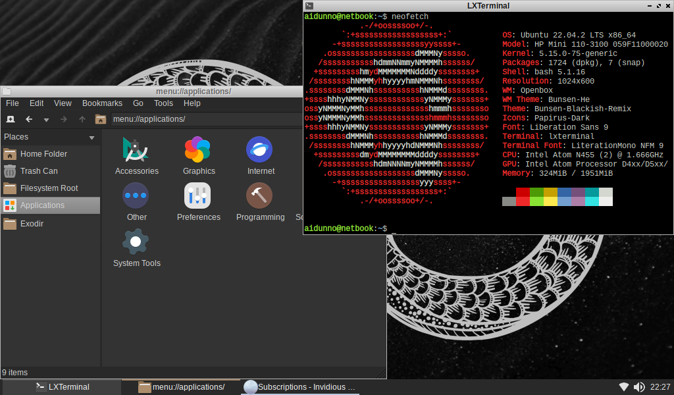Select Home Folder in Places
Screen dimensions: 674x395
tap(50, 154)
